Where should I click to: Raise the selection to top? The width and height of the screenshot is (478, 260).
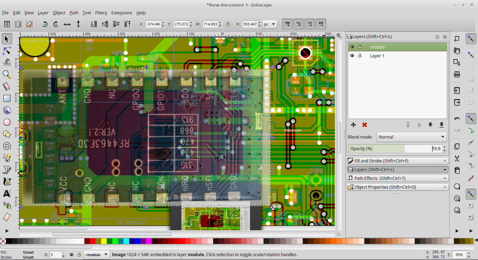(127, 24)
